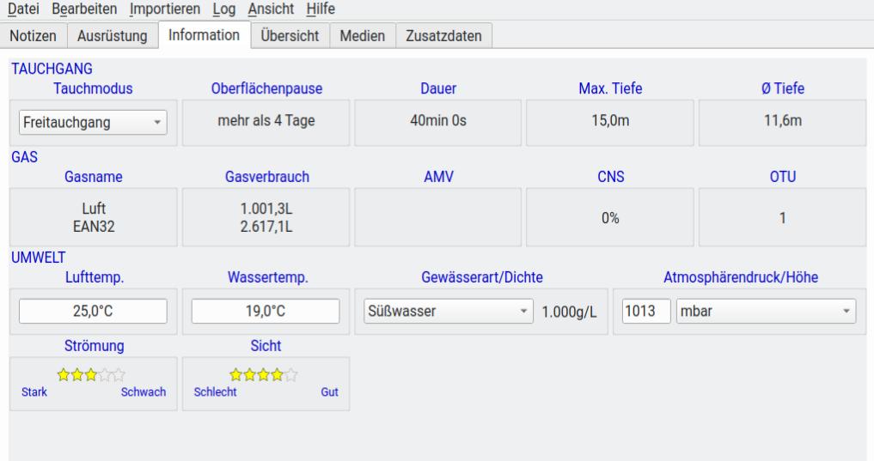Image resolution: width=874 pixels, height=461 pixels.
Task: Expand the Tauchmodus Freitauchgang dropdown
Action: [93, 123]
